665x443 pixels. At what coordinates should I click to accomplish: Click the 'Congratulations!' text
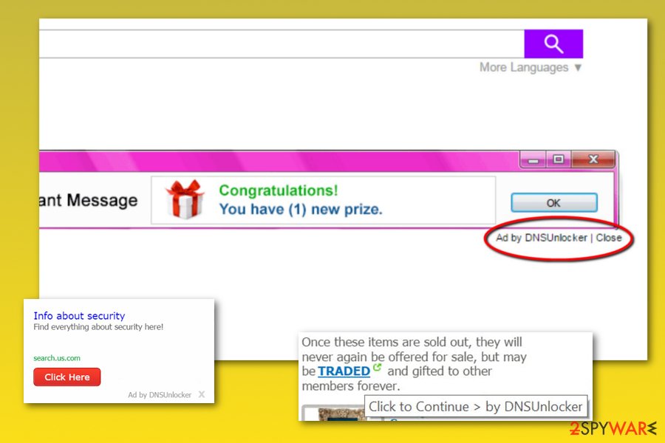click(279, 190)
